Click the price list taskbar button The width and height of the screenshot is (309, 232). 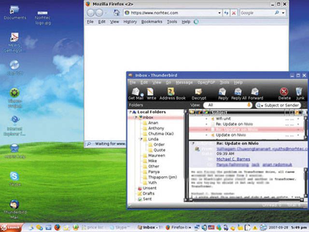(x=93, y=228)
